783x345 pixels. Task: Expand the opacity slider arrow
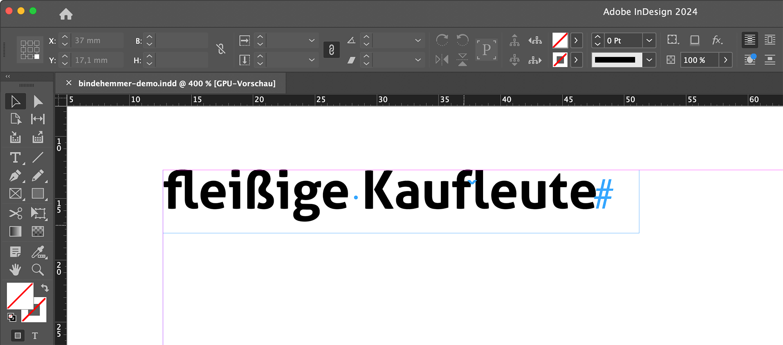pos(725,60)
